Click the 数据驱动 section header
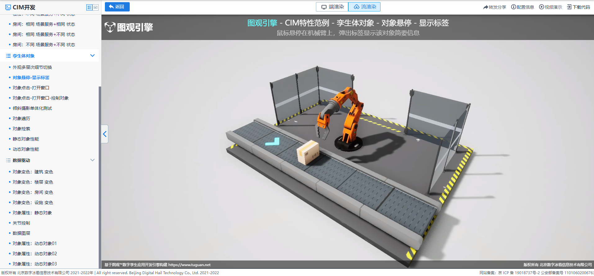The height and width of the screenshot is (276, 594). click(49, 160)
